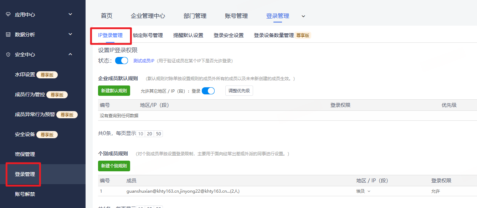This screenshot has width=477, height=208.
Task: Click the 安全中心 shield icon in sidebar
Action: pos(9,54)
